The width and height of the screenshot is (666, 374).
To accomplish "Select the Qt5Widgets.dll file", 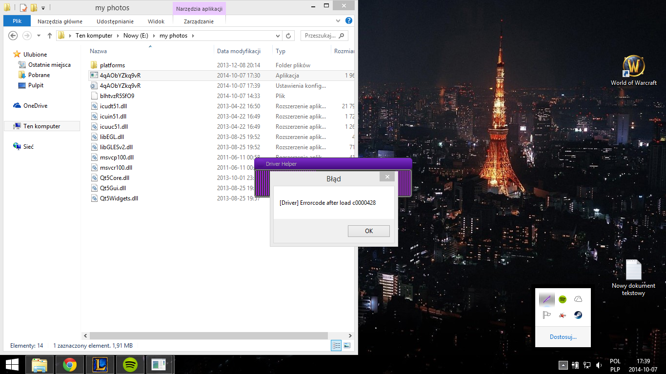I will (119, 198).
